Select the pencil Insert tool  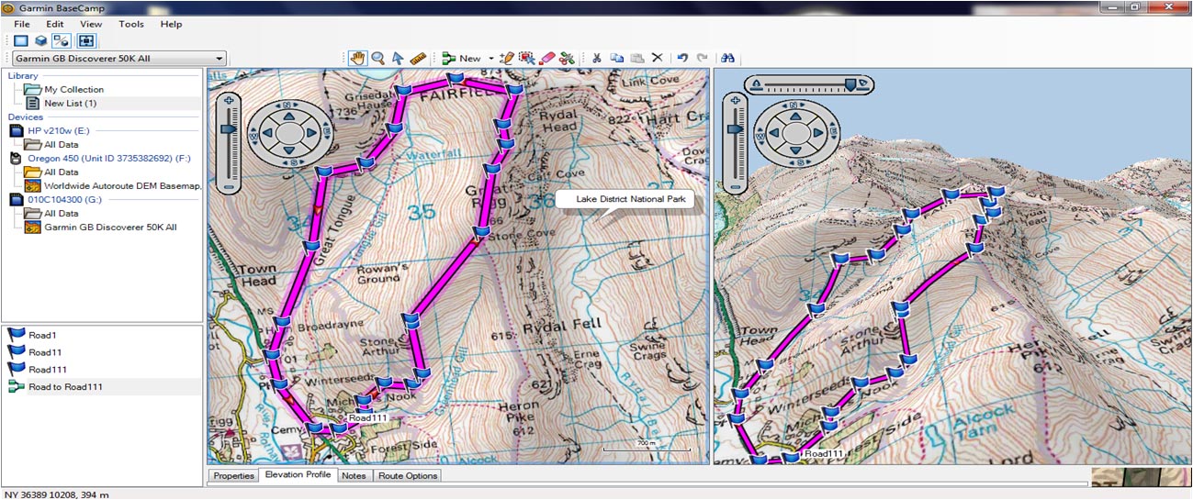click(x=507, y=58)
